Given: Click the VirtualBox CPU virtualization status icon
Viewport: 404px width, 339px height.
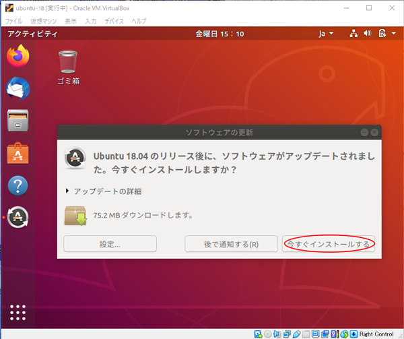Looking at the screenshot, I should pyautogui.click(x=335, y=334).
